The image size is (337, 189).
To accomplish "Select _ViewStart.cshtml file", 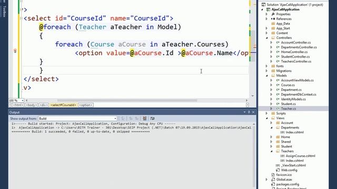I will tap(293, 165).
